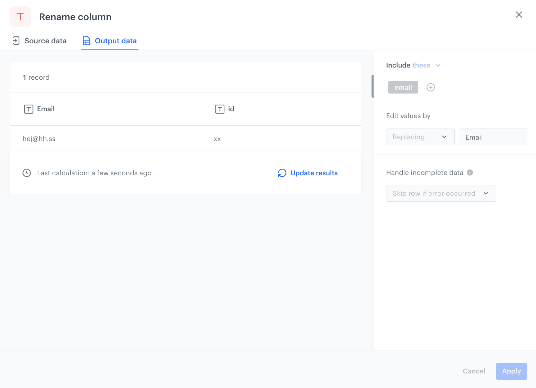
Task: Select the email column tag
Action: pos(403,87)
